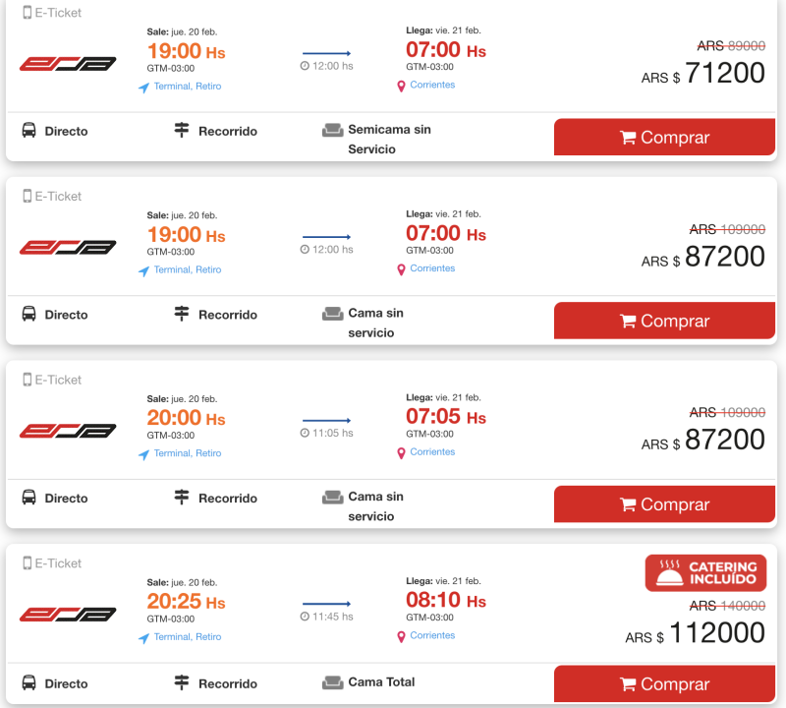Expand Recorrido on the 20:00 departure ticket
Viewport: 786px width, 708px height.
tap(227, 499)
